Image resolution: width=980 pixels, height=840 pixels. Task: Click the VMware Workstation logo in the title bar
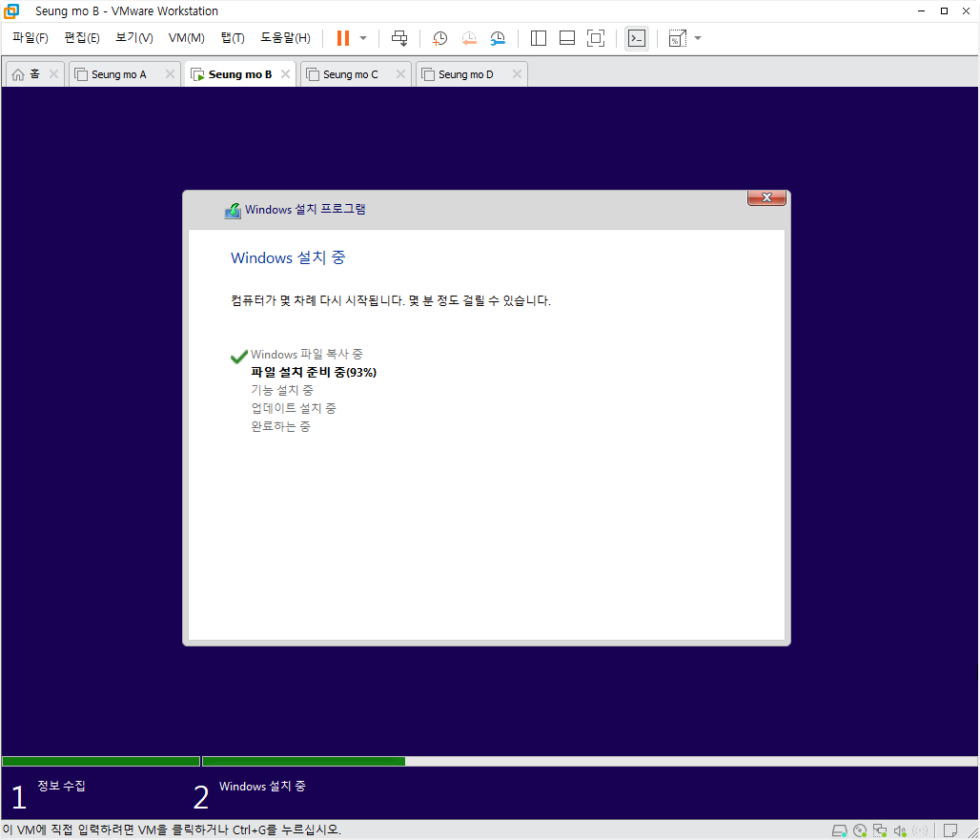pos(11,11)
